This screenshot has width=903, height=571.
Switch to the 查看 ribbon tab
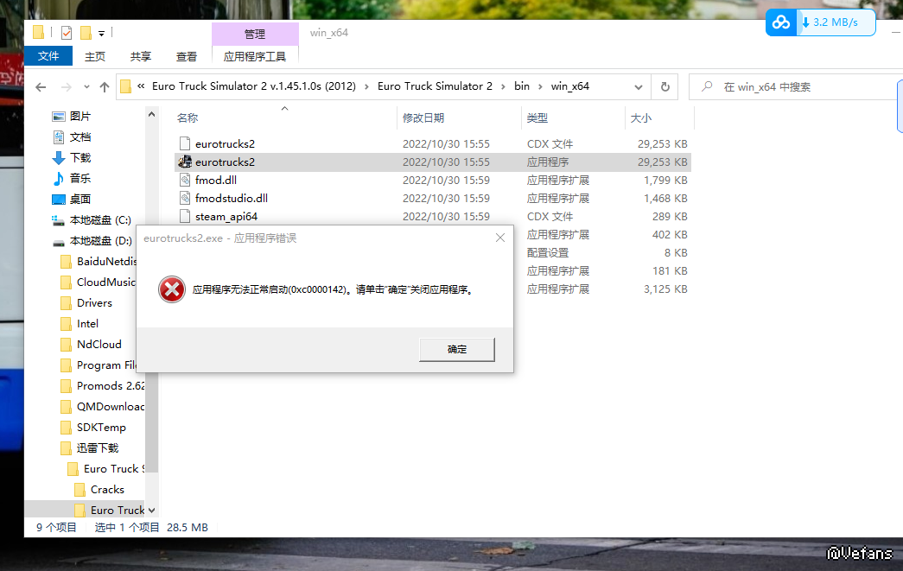186,56
